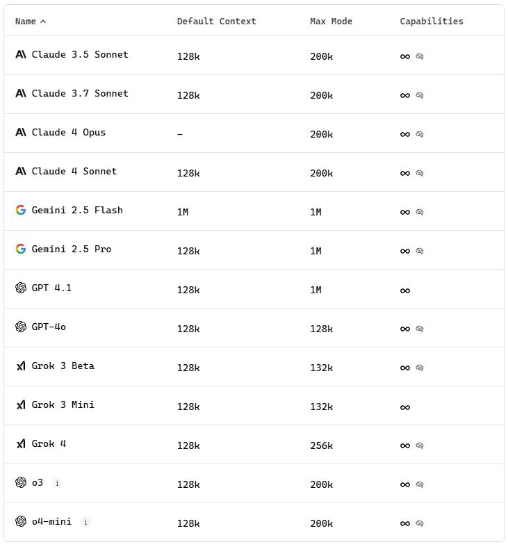Sort by the Max Mode column header
This screenshot has height=549, width=508.
331,22
